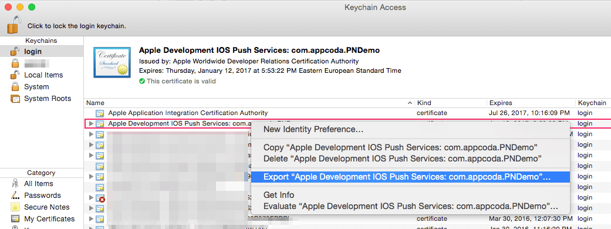The height and width of the screenshot is (229, 611).
Task: Choose Evaluate "Apple Development IOS Push Services"… menu item
Action: click(410, 206)
